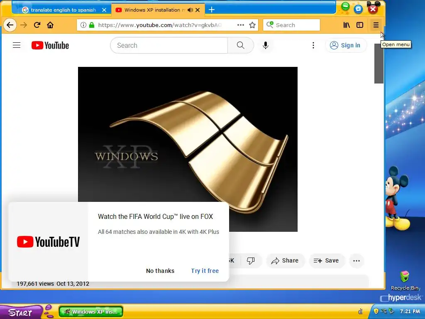
Task: Open page actions three-dot menu in address bar
Action: 240,25
